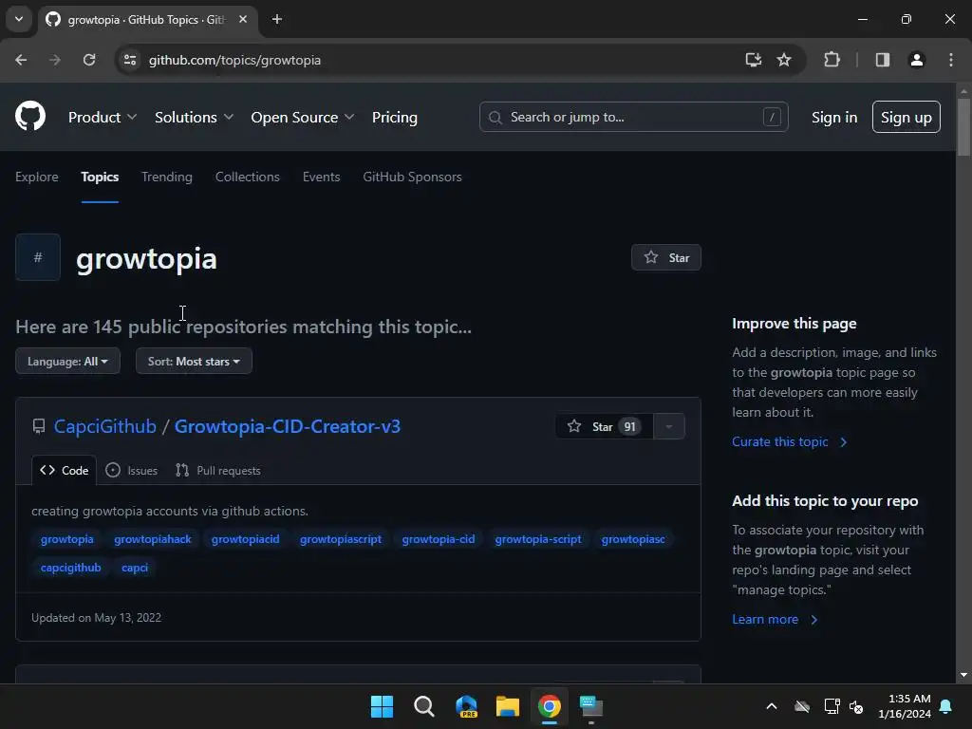Open Chrome three-dot menu
972x729 pixels.
pos(951,60)
